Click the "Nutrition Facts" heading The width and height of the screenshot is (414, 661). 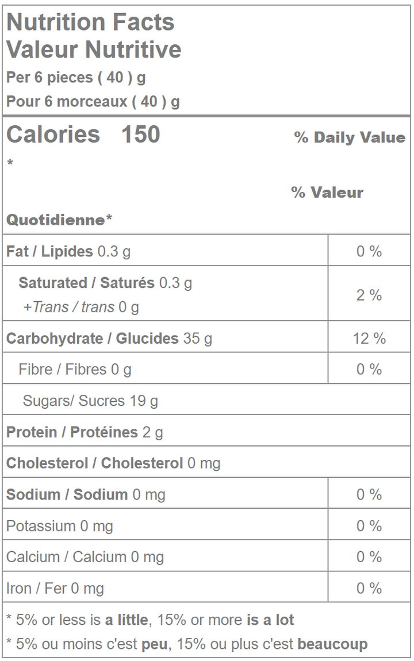[90, 22]
